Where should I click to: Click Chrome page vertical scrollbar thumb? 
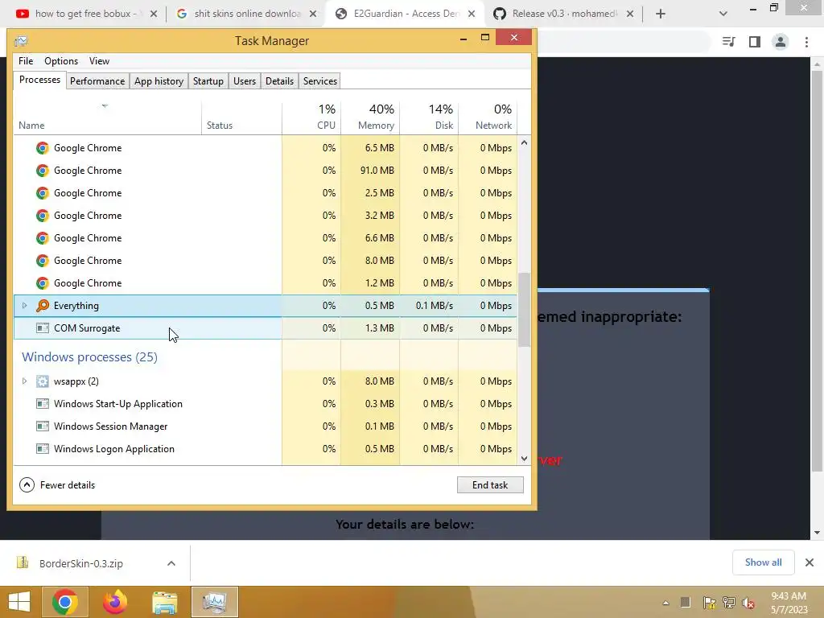817,270
